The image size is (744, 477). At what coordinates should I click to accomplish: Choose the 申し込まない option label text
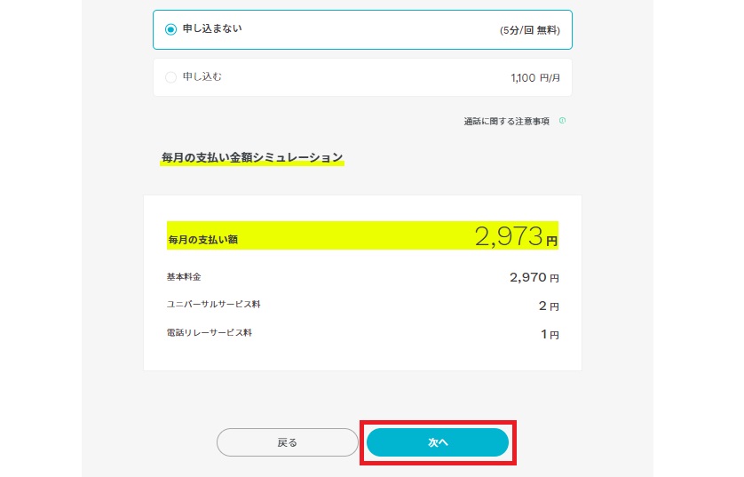pos(212,29)
